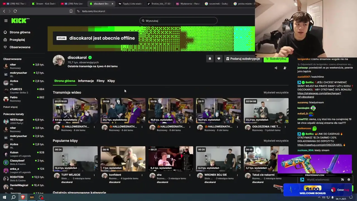This screenshot has width=357, height=201.
Task: Expand followed list with Pokaż więcej
Action: click(x=10, y=107)
